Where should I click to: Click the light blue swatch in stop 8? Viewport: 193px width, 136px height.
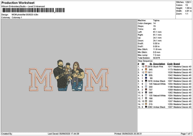146,87
